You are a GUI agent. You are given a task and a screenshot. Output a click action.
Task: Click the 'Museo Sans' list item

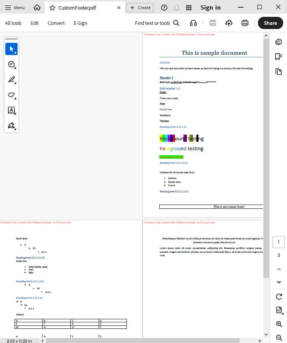coord(174,182)
